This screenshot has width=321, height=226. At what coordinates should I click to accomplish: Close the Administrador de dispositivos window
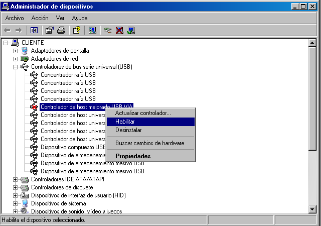point(312,7)
